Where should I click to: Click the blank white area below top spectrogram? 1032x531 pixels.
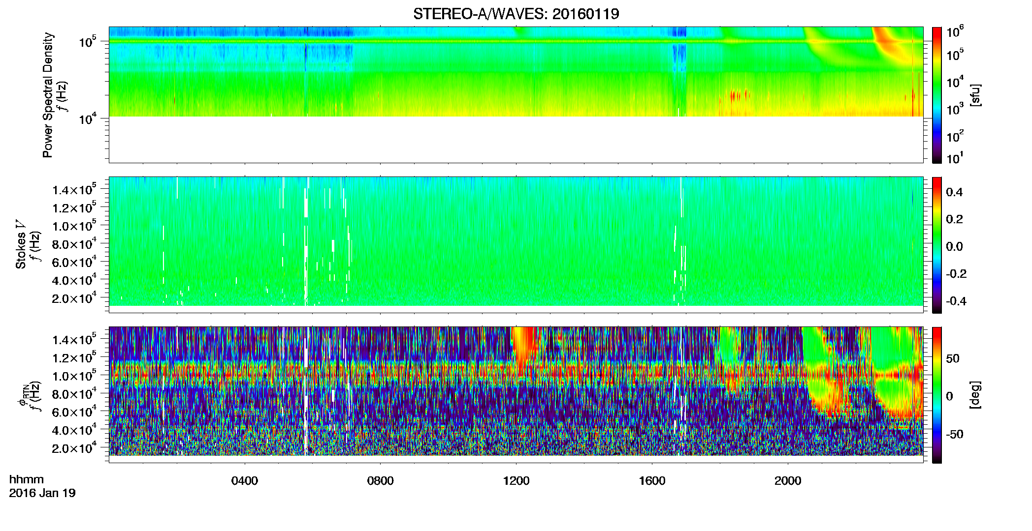[x=516, y=140]
